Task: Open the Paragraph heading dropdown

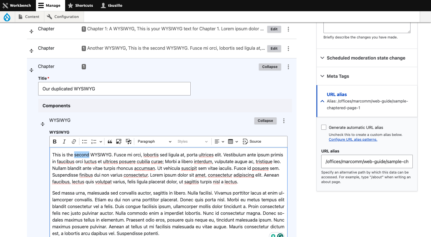Action: (154, 142)
